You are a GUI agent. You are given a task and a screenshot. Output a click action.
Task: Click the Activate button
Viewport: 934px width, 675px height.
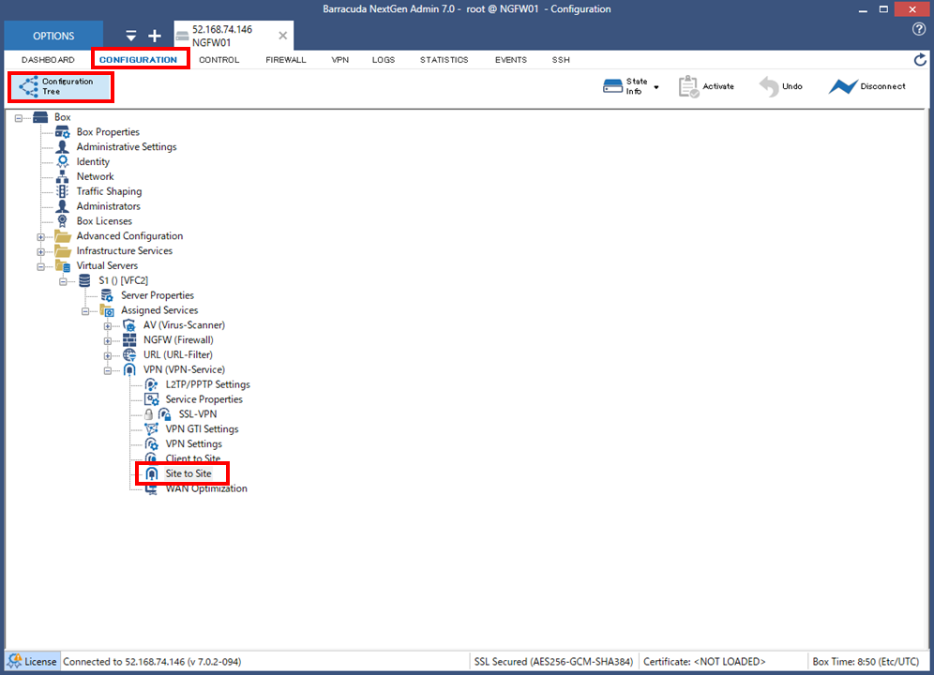(706, 86)
